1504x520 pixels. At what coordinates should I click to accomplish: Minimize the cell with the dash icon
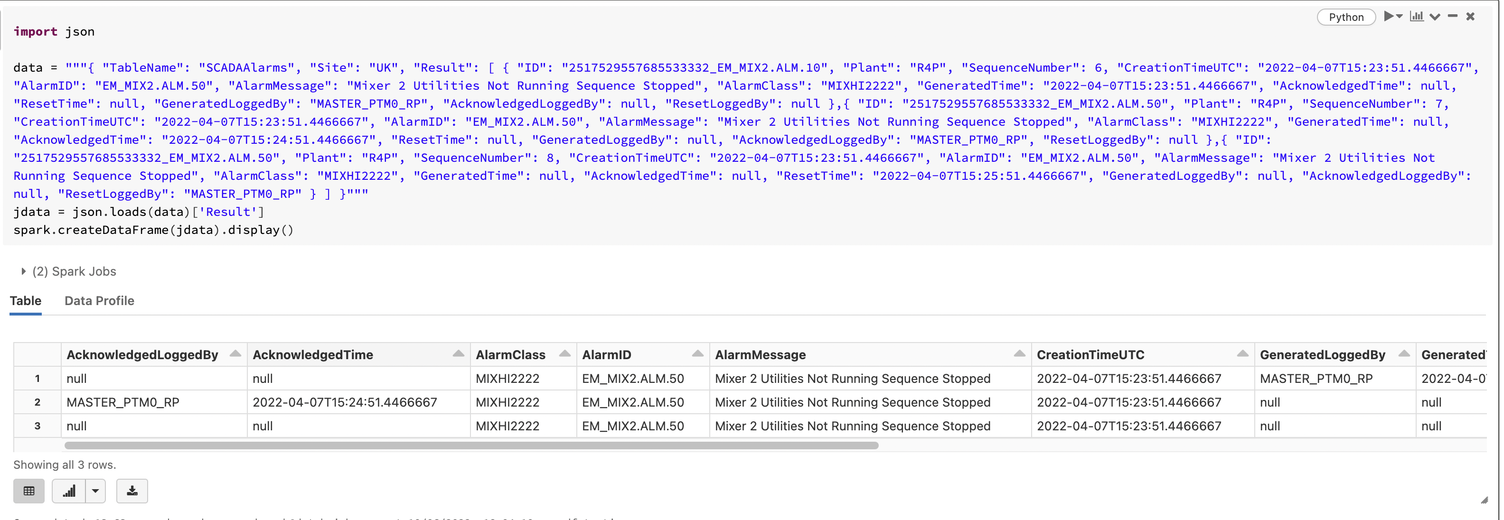(1453, 16)
